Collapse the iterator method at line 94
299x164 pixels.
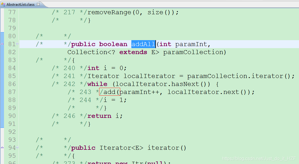[x=17, y=147]
